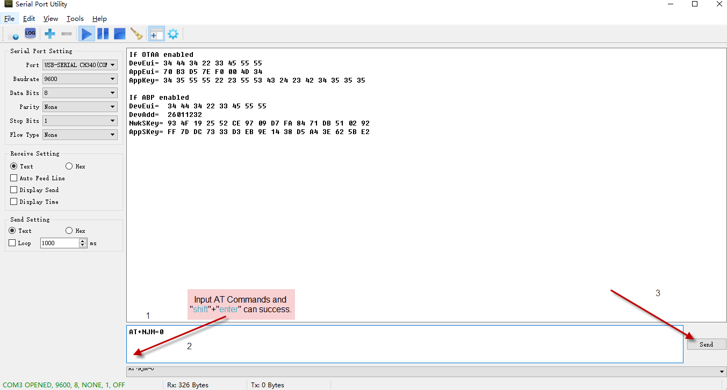
Task: Click the LOG icon in toolbar
Action: pos(30,33)
